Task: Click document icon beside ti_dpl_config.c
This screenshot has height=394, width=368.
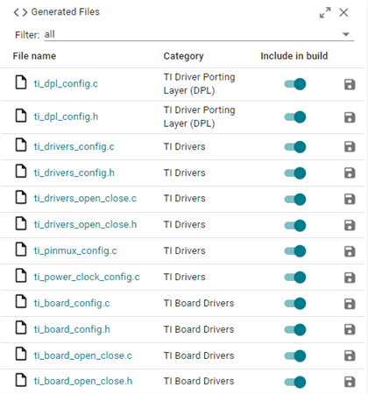Action: pyautogui.click(x=21, y=82)
